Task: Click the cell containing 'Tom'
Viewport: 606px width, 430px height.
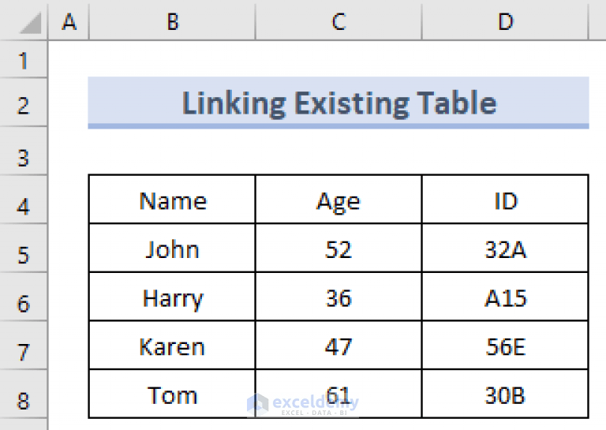Action: [172, 394]
